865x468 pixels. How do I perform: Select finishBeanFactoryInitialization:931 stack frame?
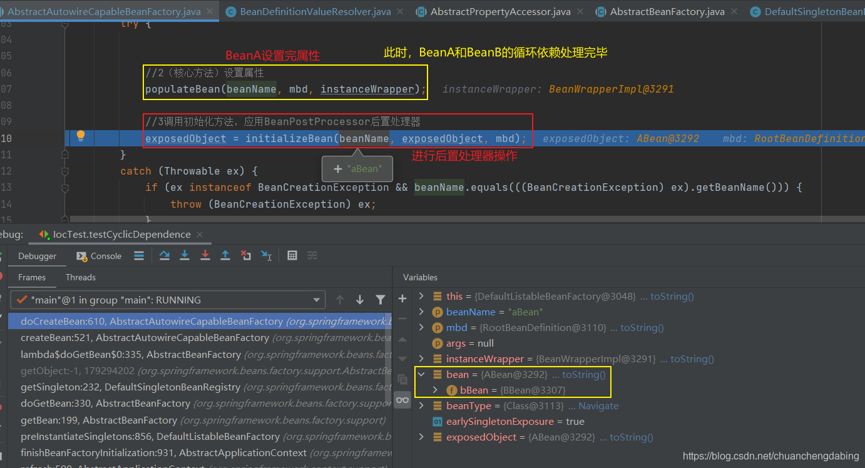(200, 452)
